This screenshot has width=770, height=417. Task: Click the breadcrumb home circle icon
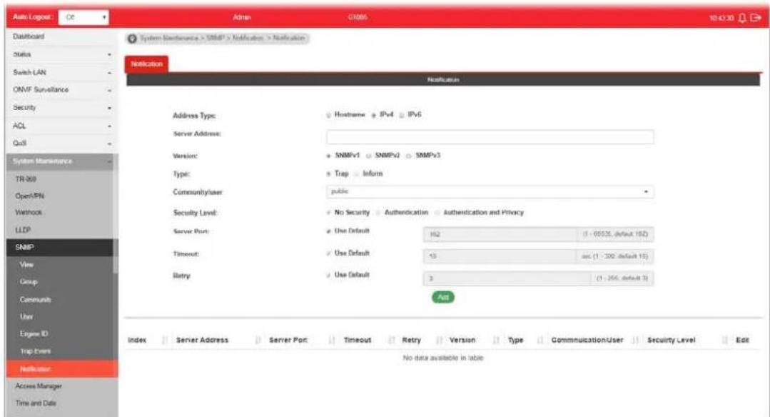[132, 39]
